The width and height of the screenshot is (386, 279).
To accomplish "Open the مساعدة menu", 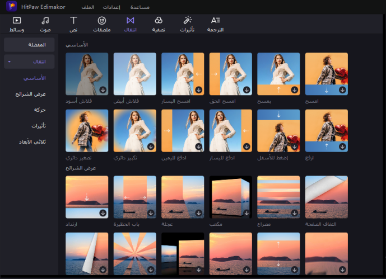I will coord(140,7).
